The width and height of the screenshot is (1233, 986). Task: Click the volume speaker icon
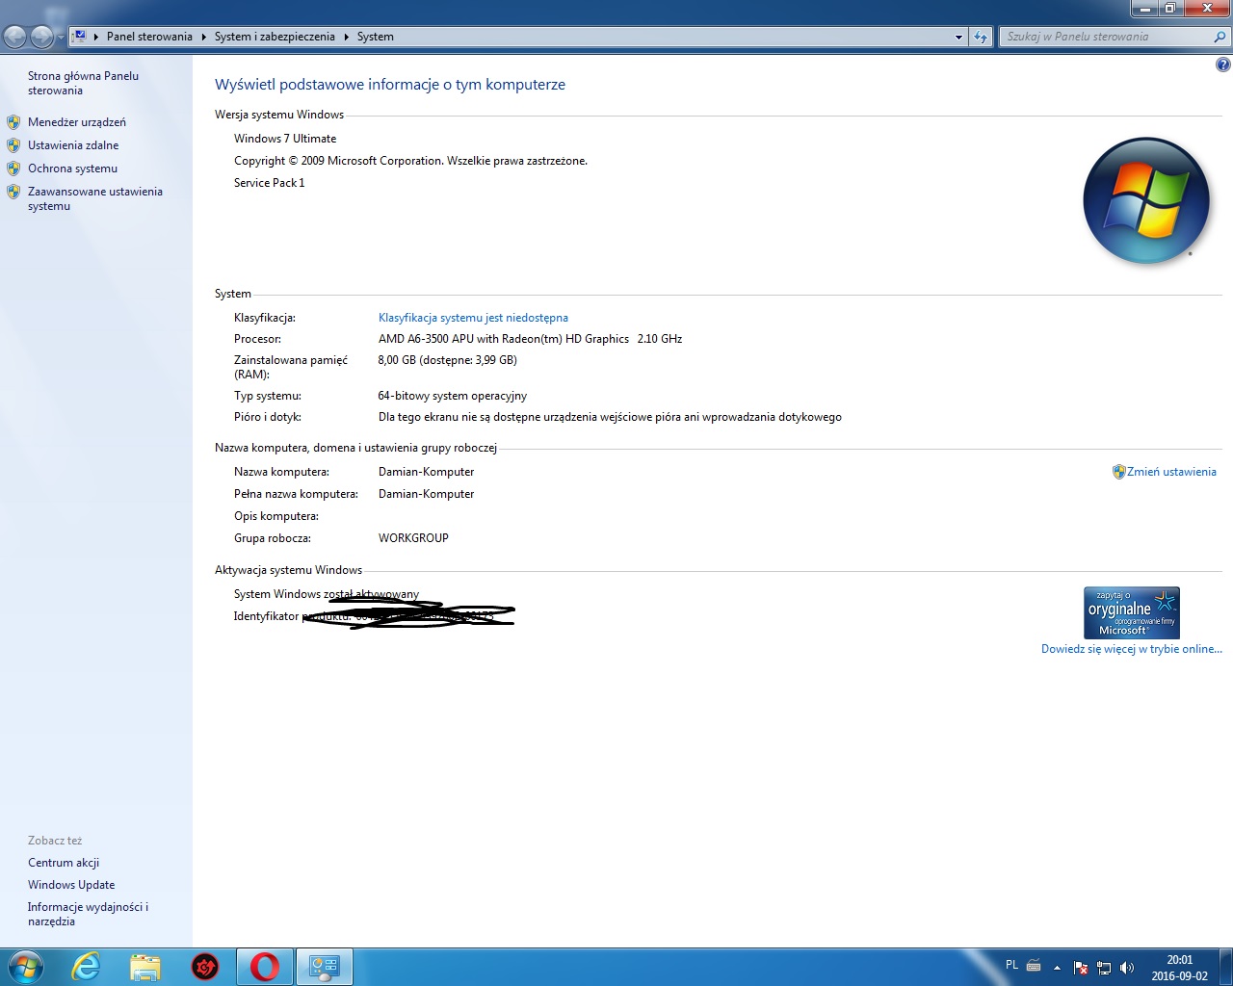coord(1127,968)
